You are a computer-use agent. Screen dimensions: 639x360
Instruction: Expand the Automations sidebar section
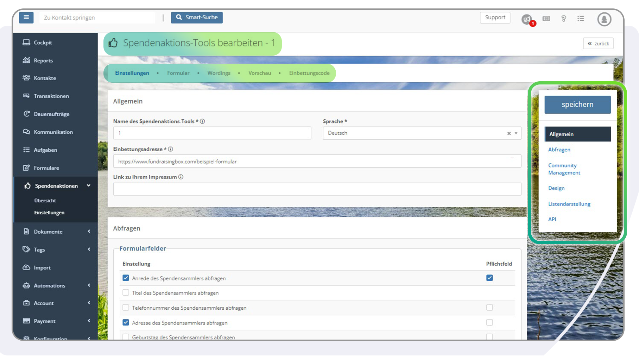(x=56, y=285)
